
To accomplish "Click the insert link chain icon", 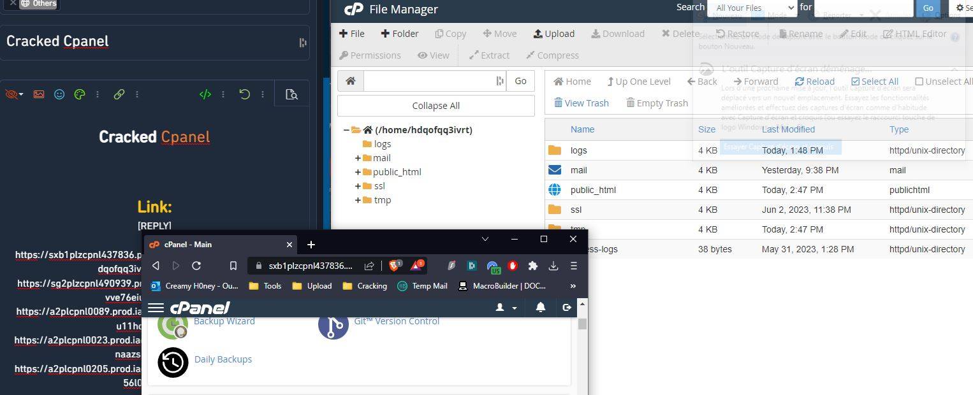I will pos(119,94).
